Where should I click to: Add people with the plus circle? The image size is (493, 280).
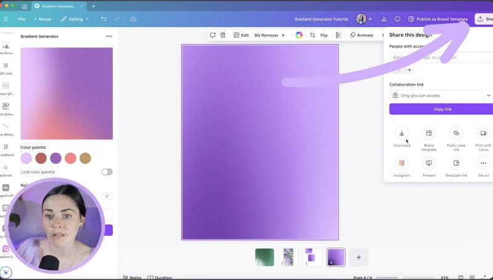(x=409, y=70)
